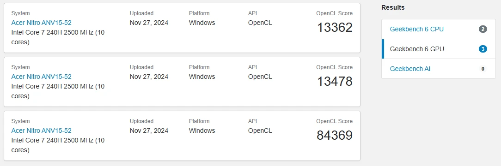
Task: Click the 13478 OpenCL score value
Action: pos(335,81)
